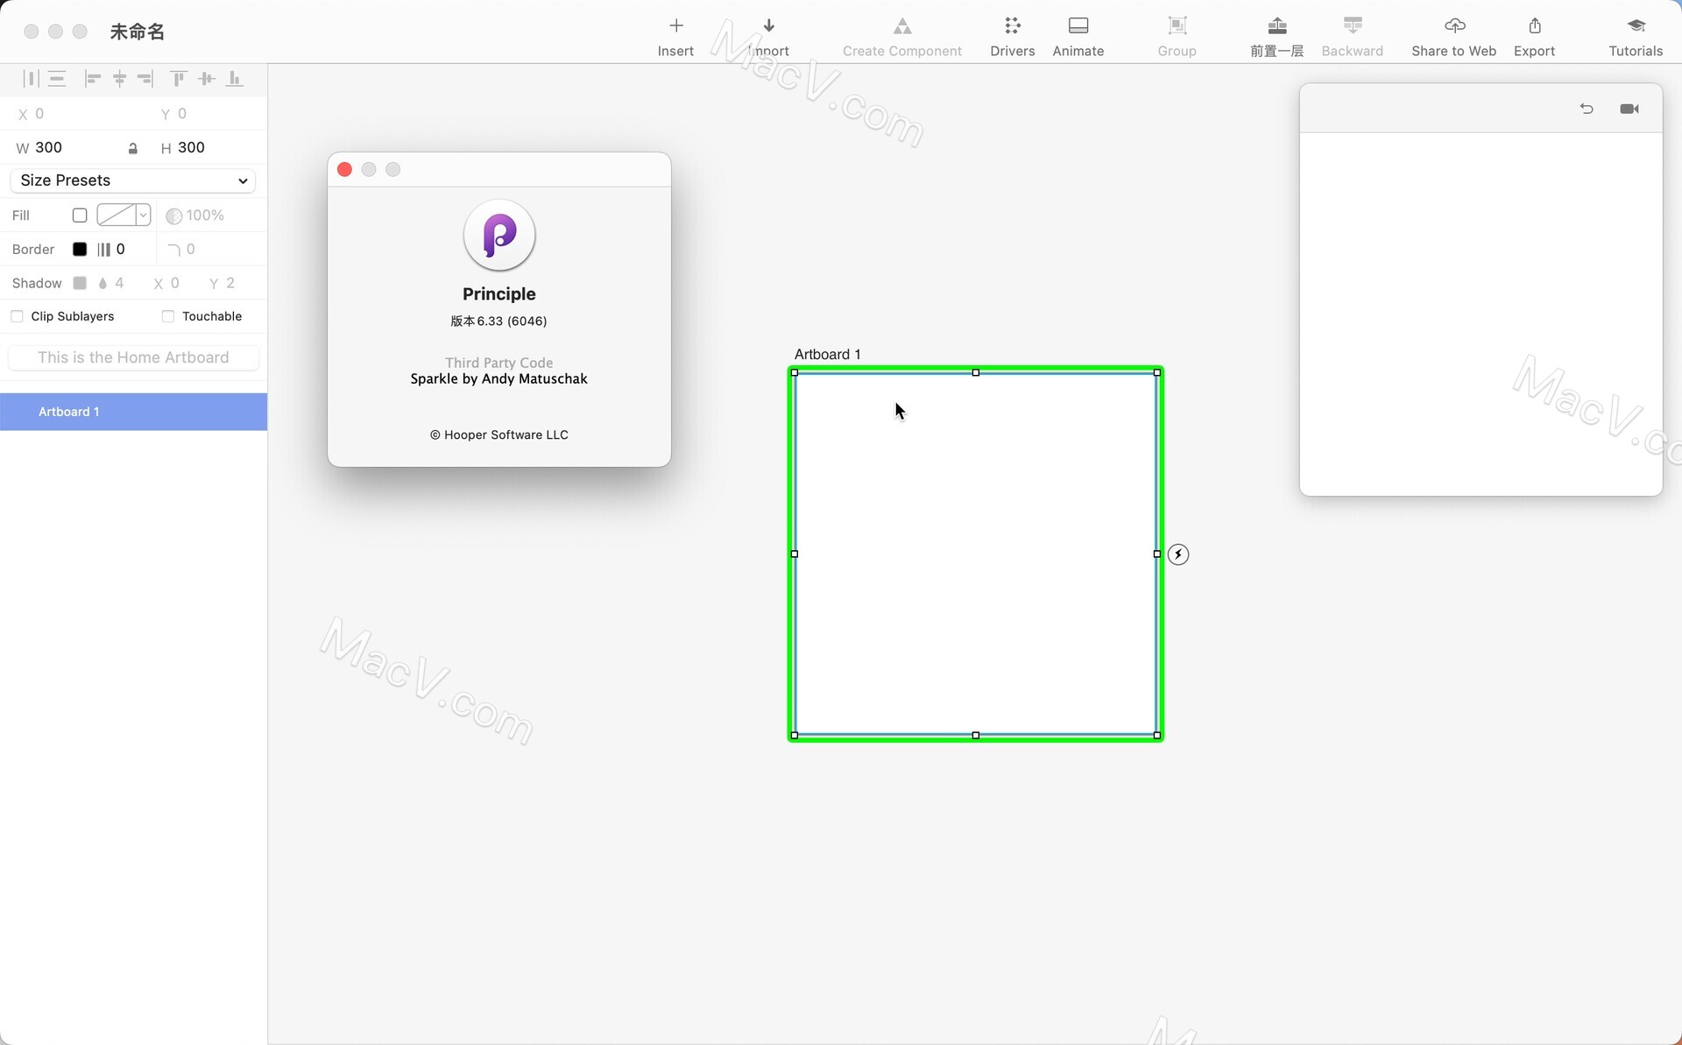Click the Border color swatch
Viewport: 1682px width, 1045px height.
pos(80,249)
